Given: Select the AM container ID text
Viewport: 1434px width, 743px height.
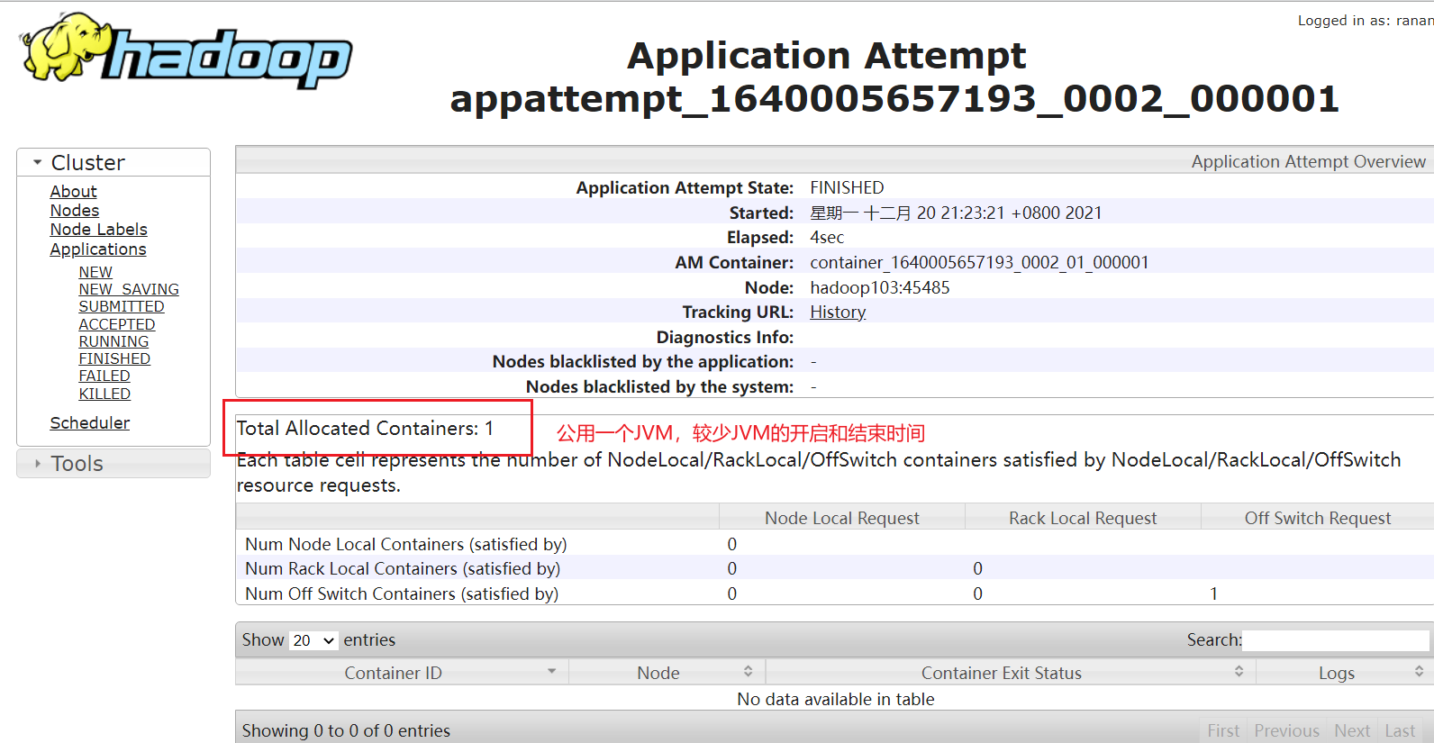Looking at the screenshot, I should [x=979, y=263].
